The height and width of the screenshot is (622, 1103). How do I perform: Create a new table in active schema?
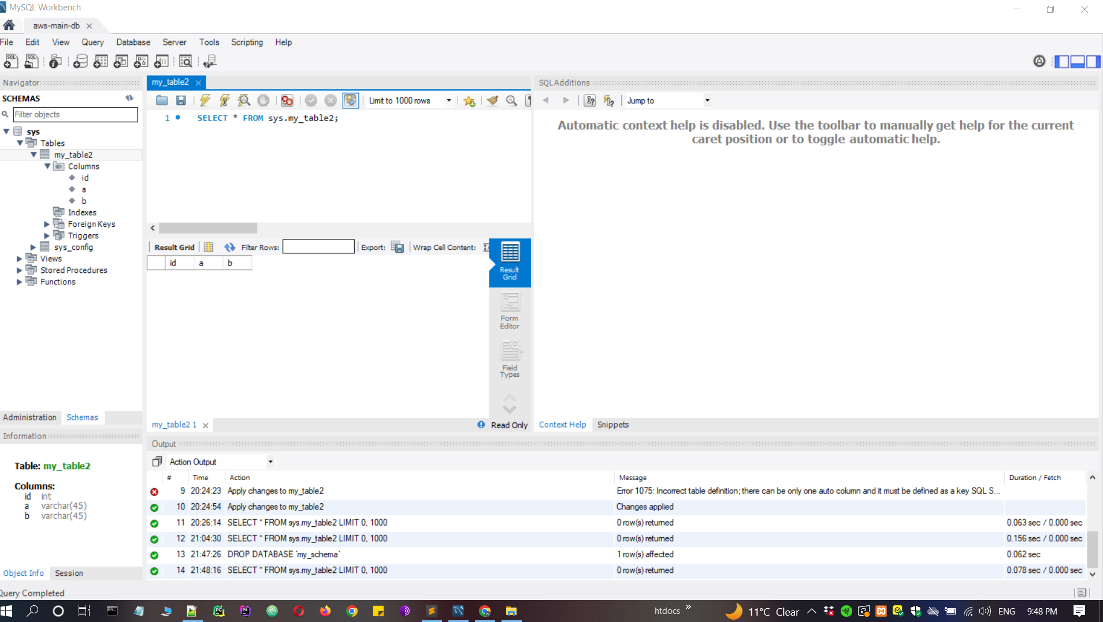[101, 61]
